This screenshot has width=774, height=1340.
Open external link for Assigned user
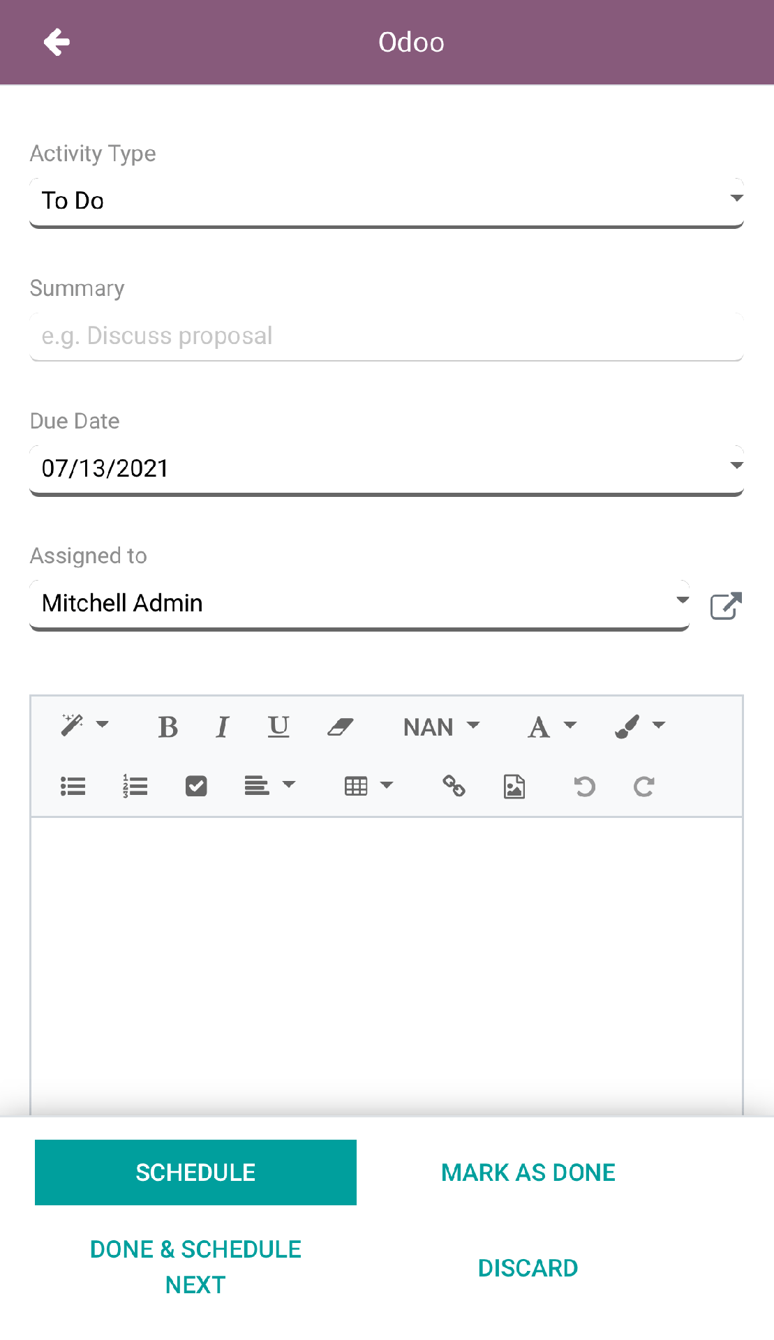click(725, 606)
